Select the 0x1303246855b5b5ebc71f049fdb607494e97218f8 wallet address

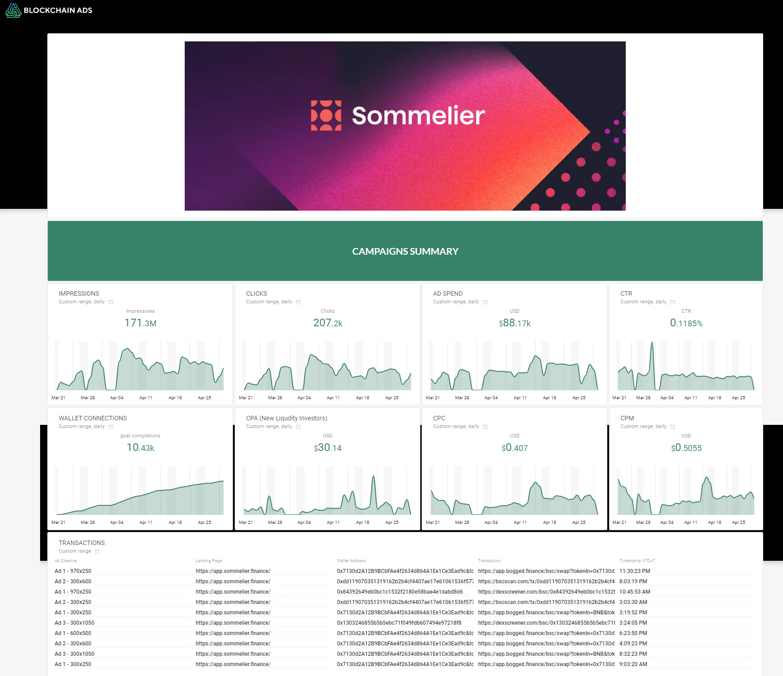pos(399,623)
